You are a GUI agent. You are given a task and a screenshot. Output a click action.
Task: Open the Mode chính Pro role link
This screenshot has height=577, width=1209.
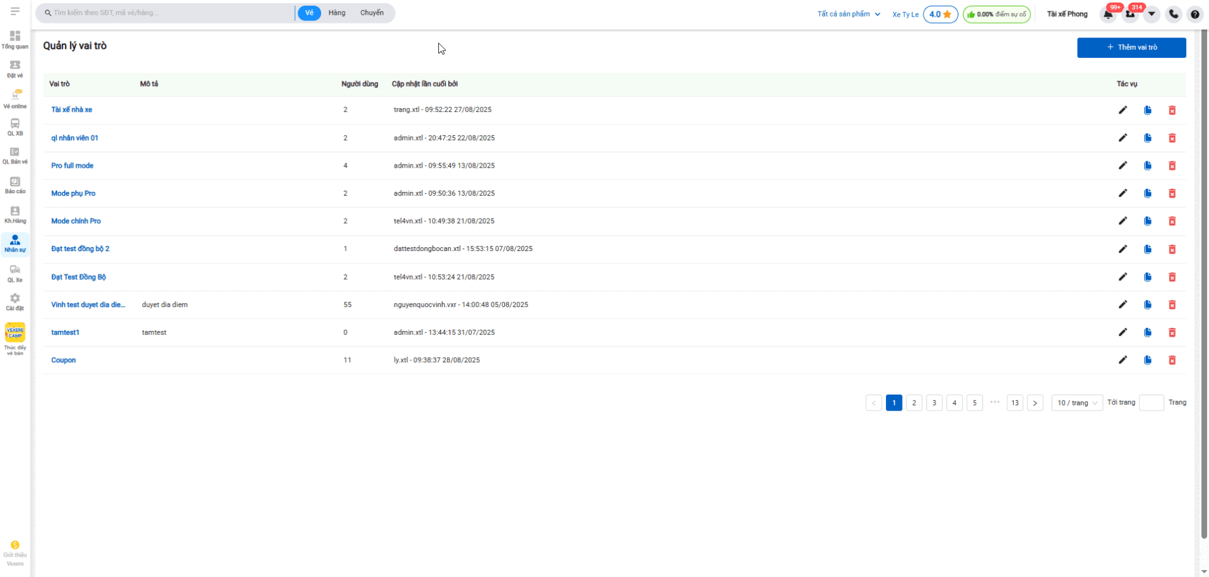[x=76, y=221]
